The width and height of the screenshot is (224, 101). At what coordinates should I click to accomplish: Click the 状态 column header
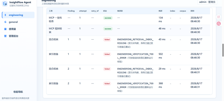[105, 11]
